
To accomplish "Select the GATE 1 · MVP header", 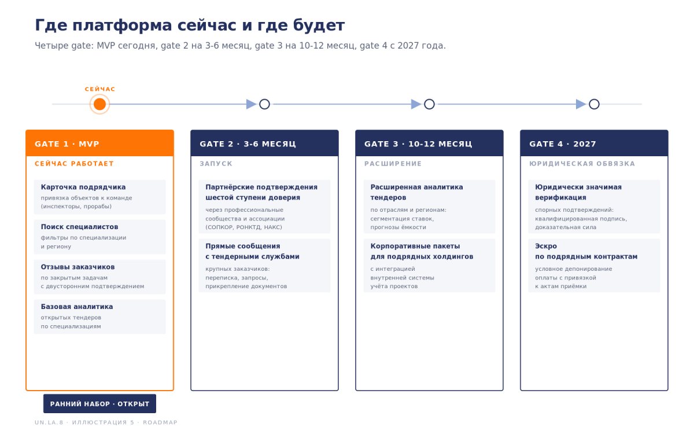I will pos(99,144).
